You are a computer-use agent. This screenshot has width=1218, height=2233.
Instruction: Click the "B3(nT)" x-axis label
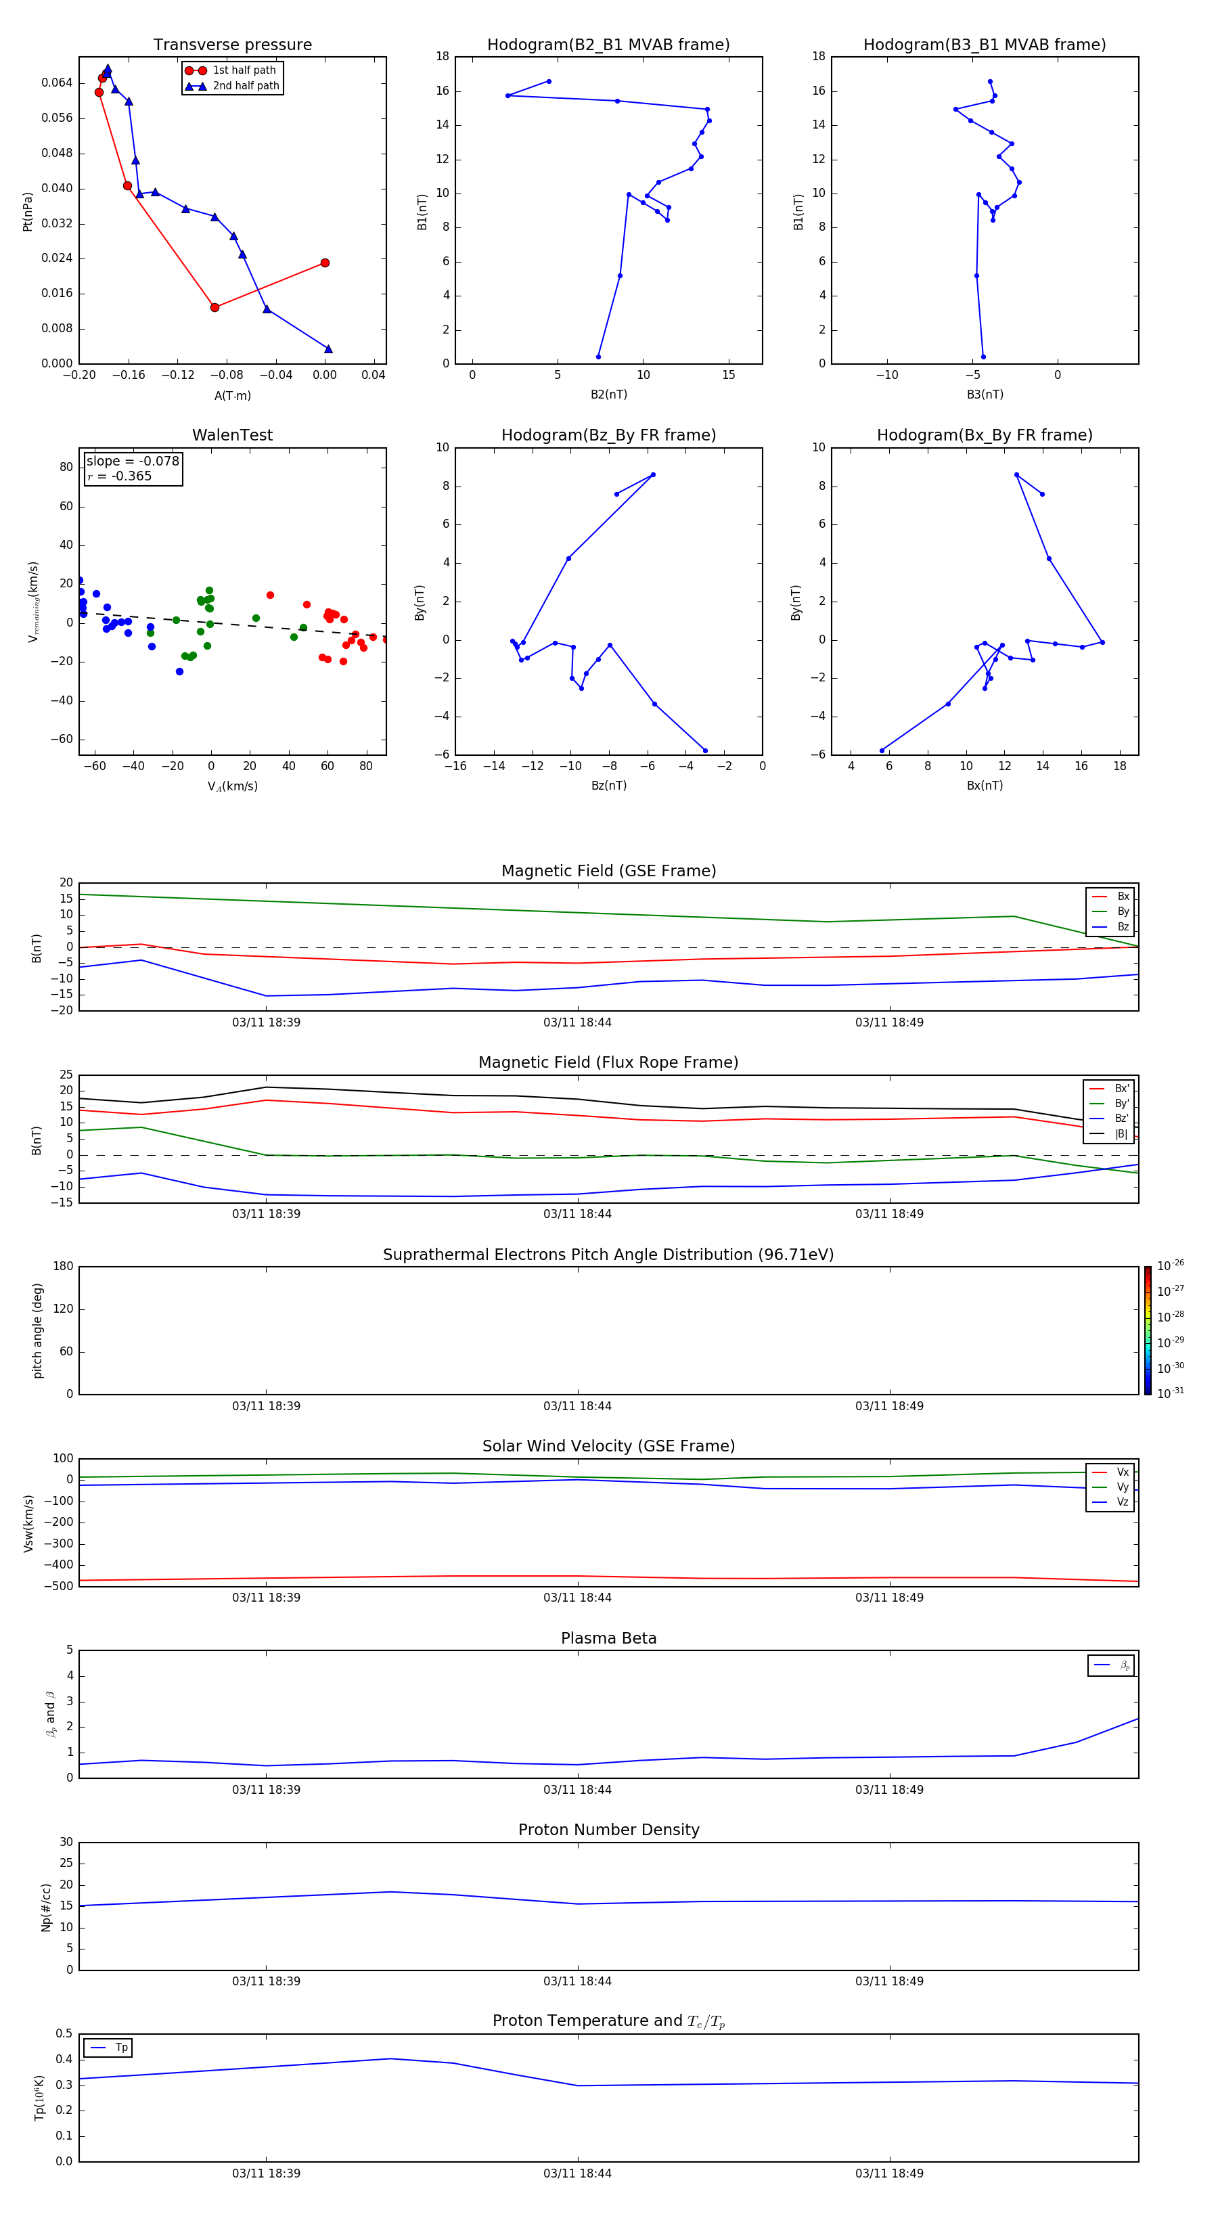pos(985,394)
